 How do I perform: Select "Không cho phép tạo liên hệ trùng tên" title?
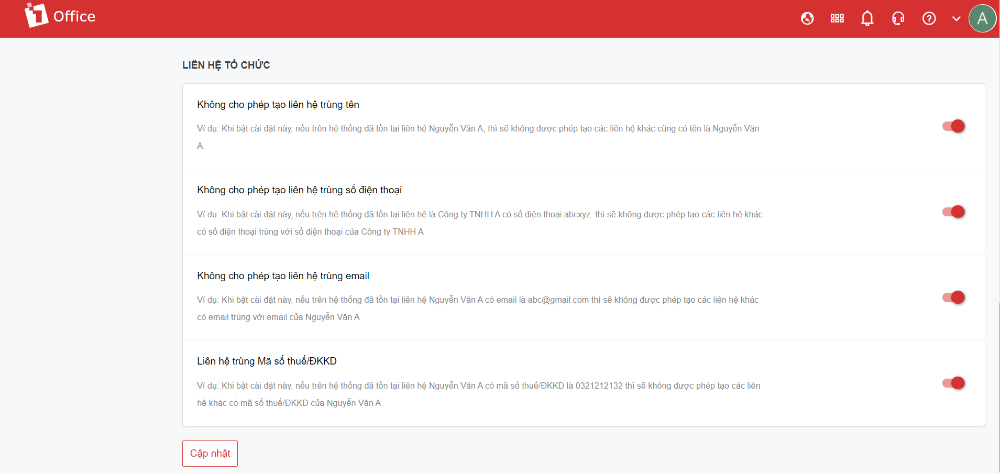(278, 105)
